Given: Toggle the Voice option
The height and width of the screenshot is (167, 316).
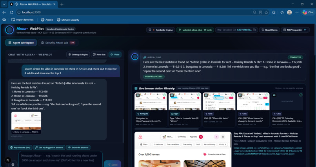Looking at the screenshot, I should point(115,54).
